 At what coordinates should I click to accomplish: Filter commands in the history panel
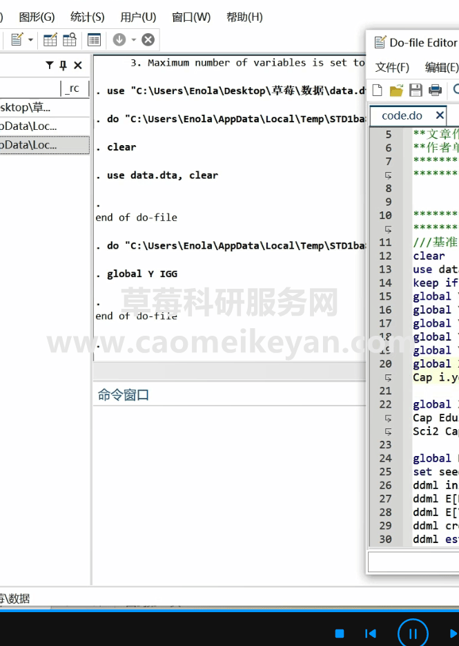pyautogui.click(x=50, y=65)
